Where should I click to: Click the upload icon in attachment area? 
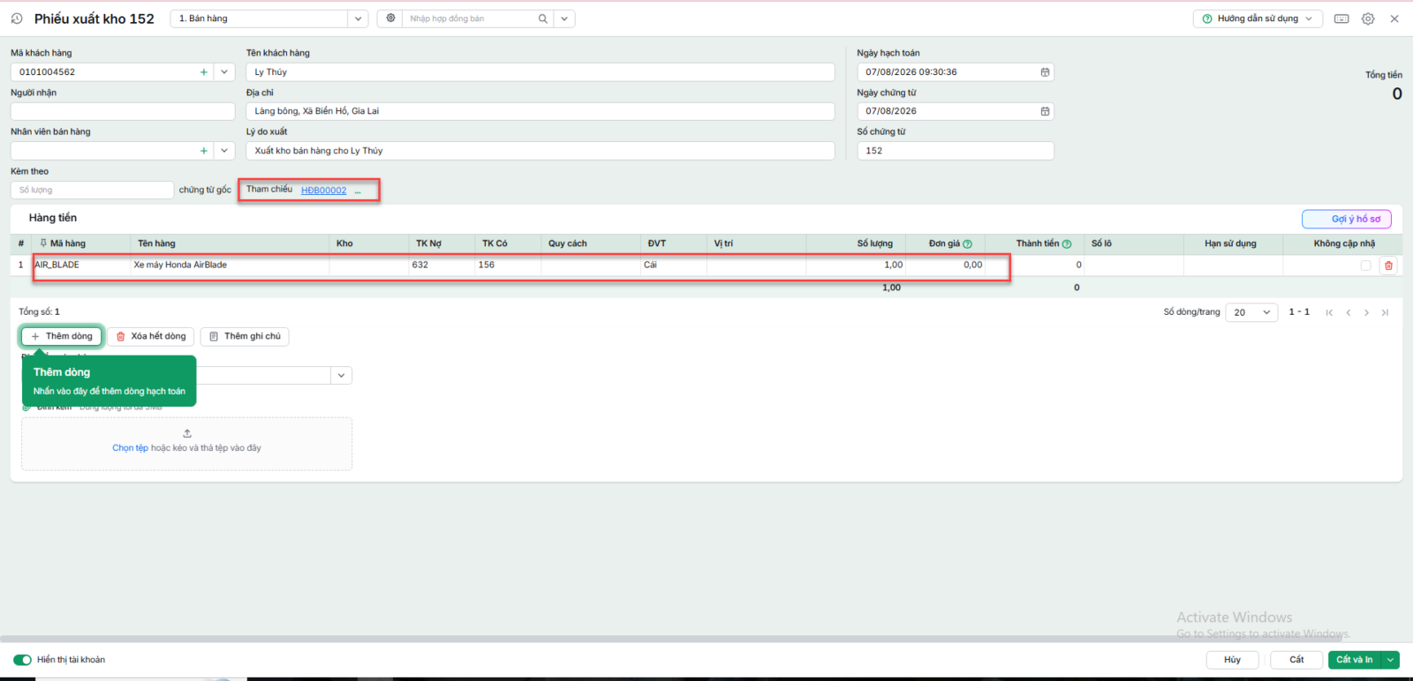tap(187, 433)
